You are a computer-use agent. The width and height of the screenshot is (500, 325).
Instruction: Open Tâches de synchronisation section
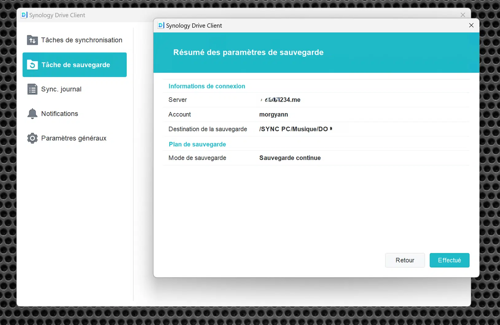[x=75, y=40]
